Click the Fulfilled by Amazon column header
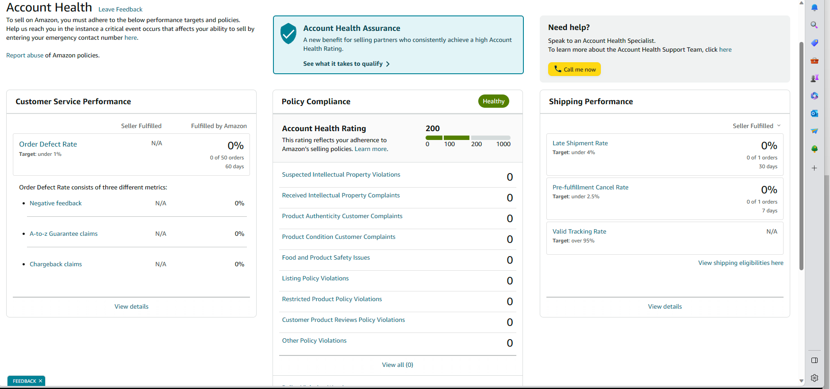 point(219,126)
